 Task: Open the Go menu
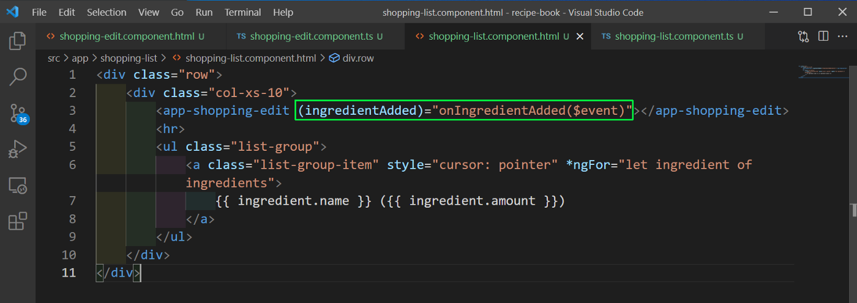tap(178, 12)
